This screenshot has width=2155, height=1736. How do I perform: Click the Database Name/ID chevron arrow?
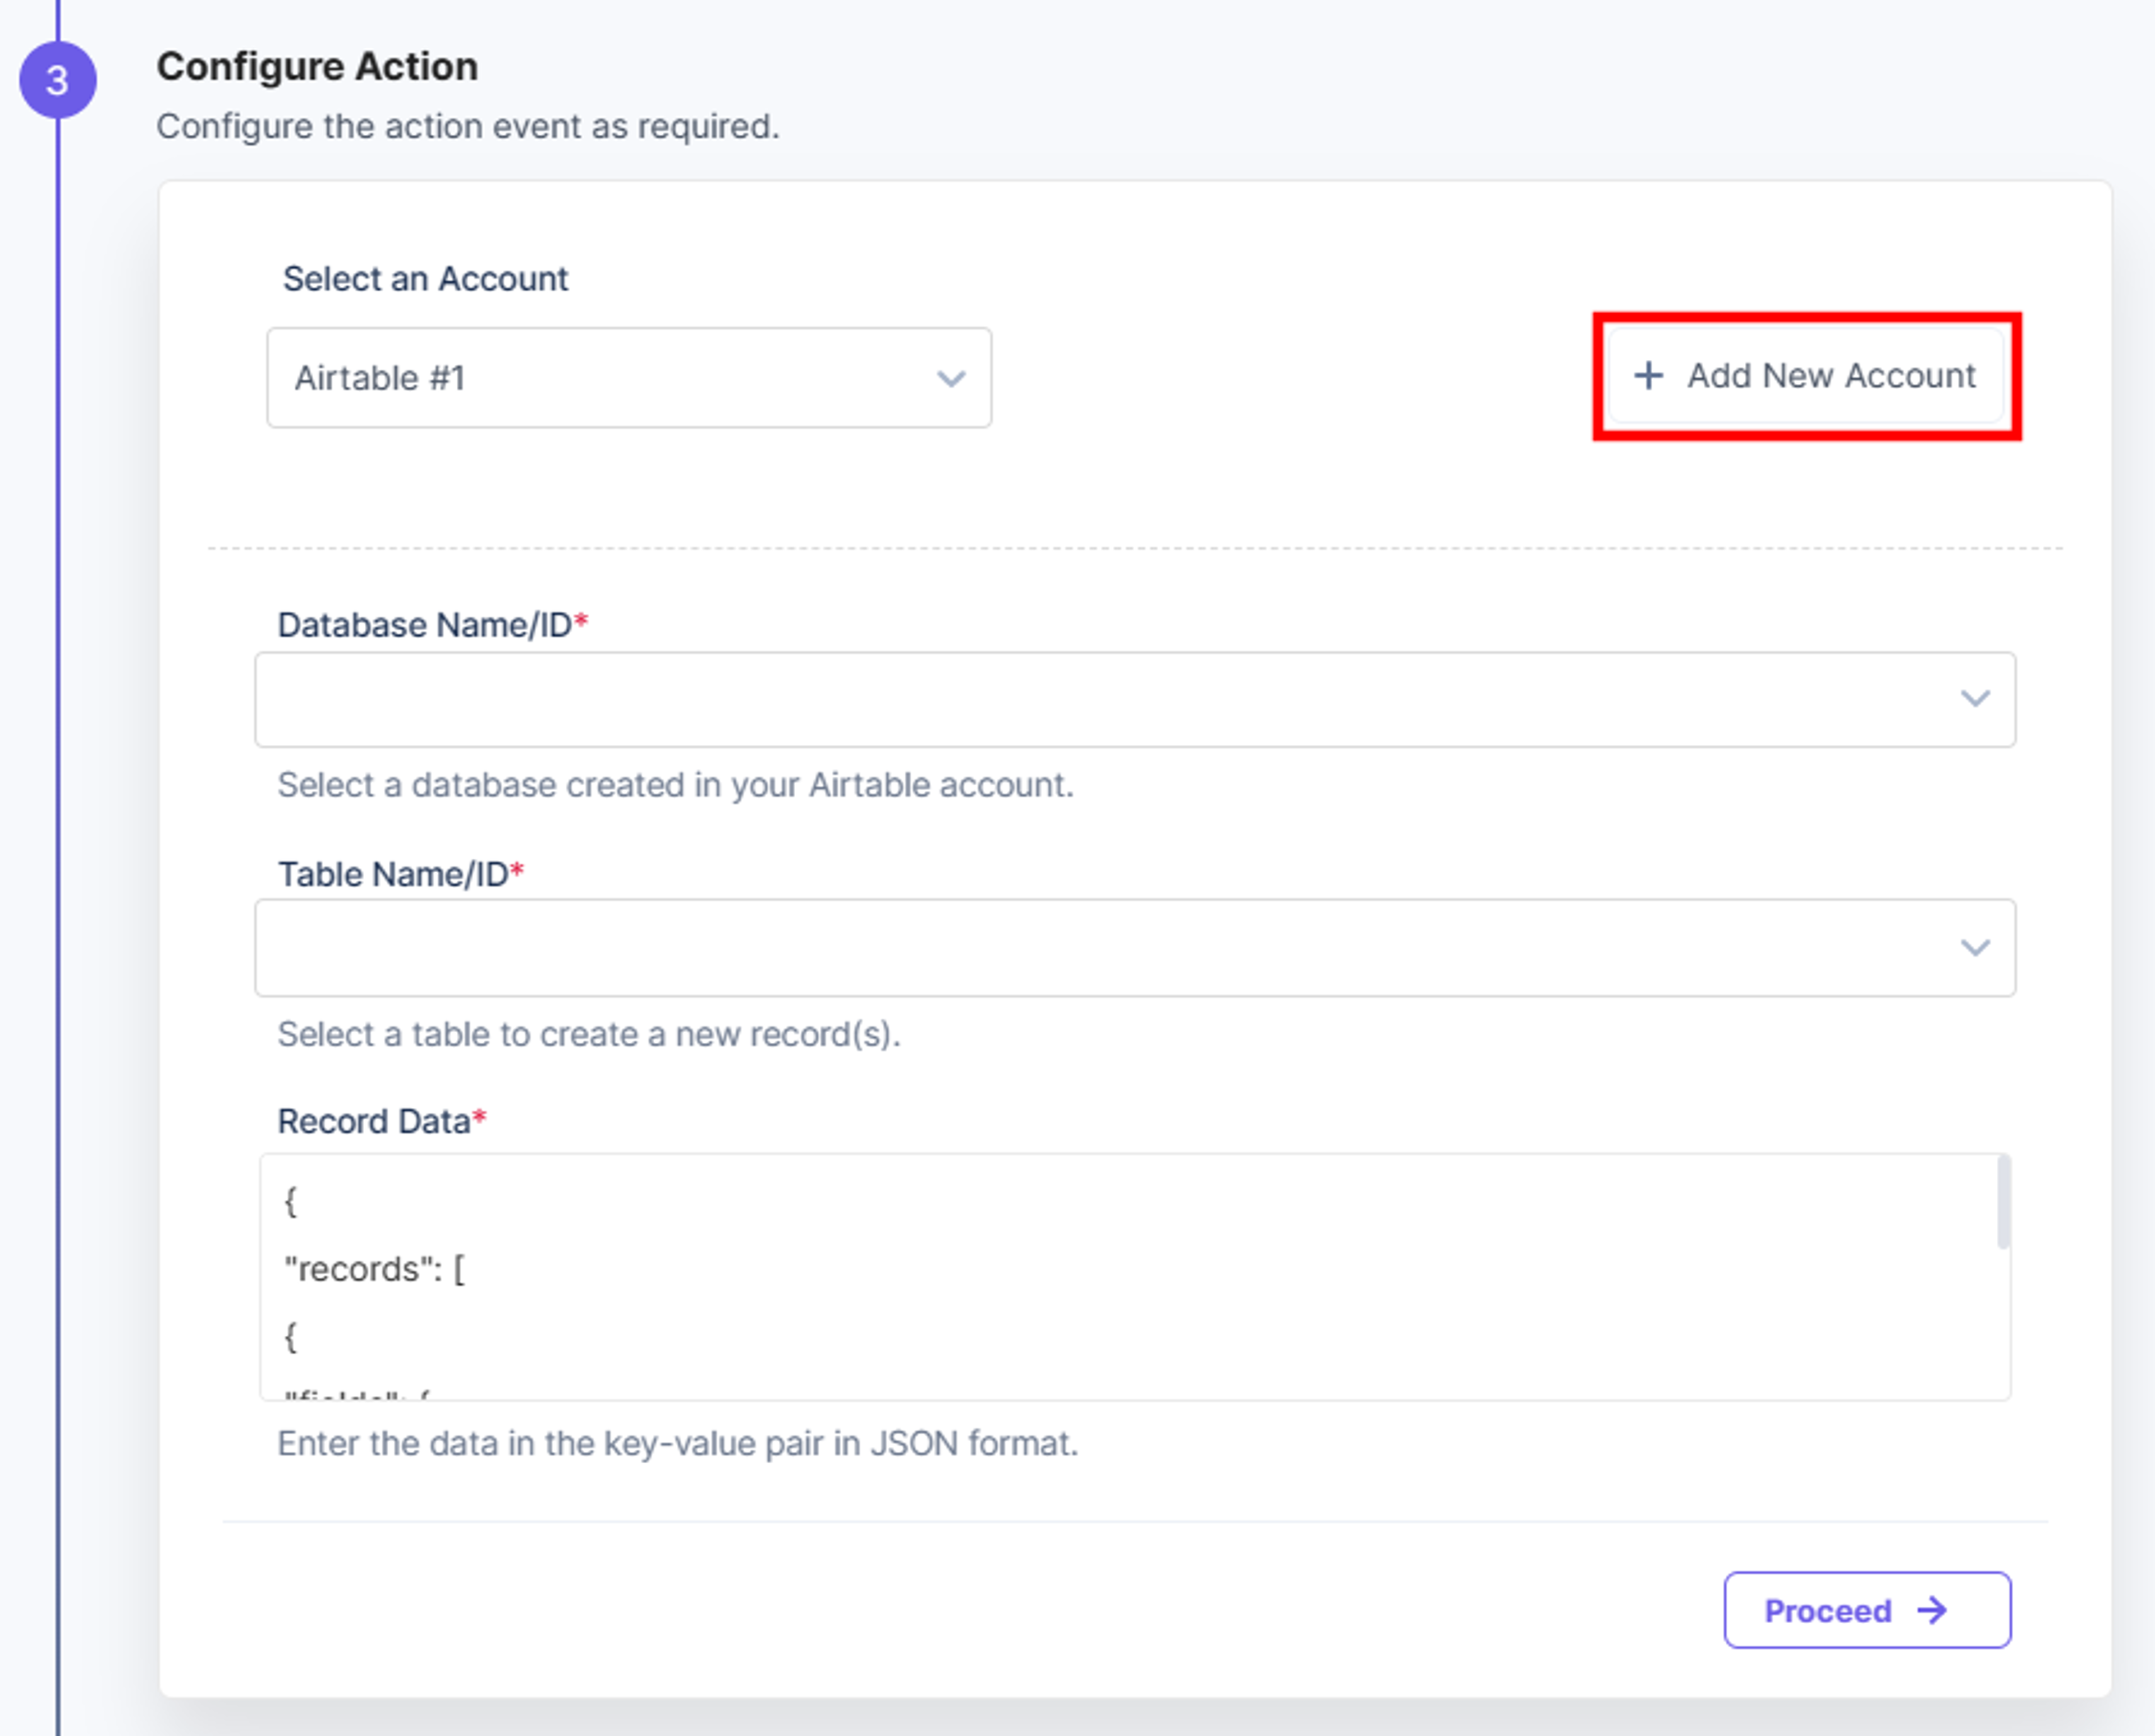(1974, 698)
